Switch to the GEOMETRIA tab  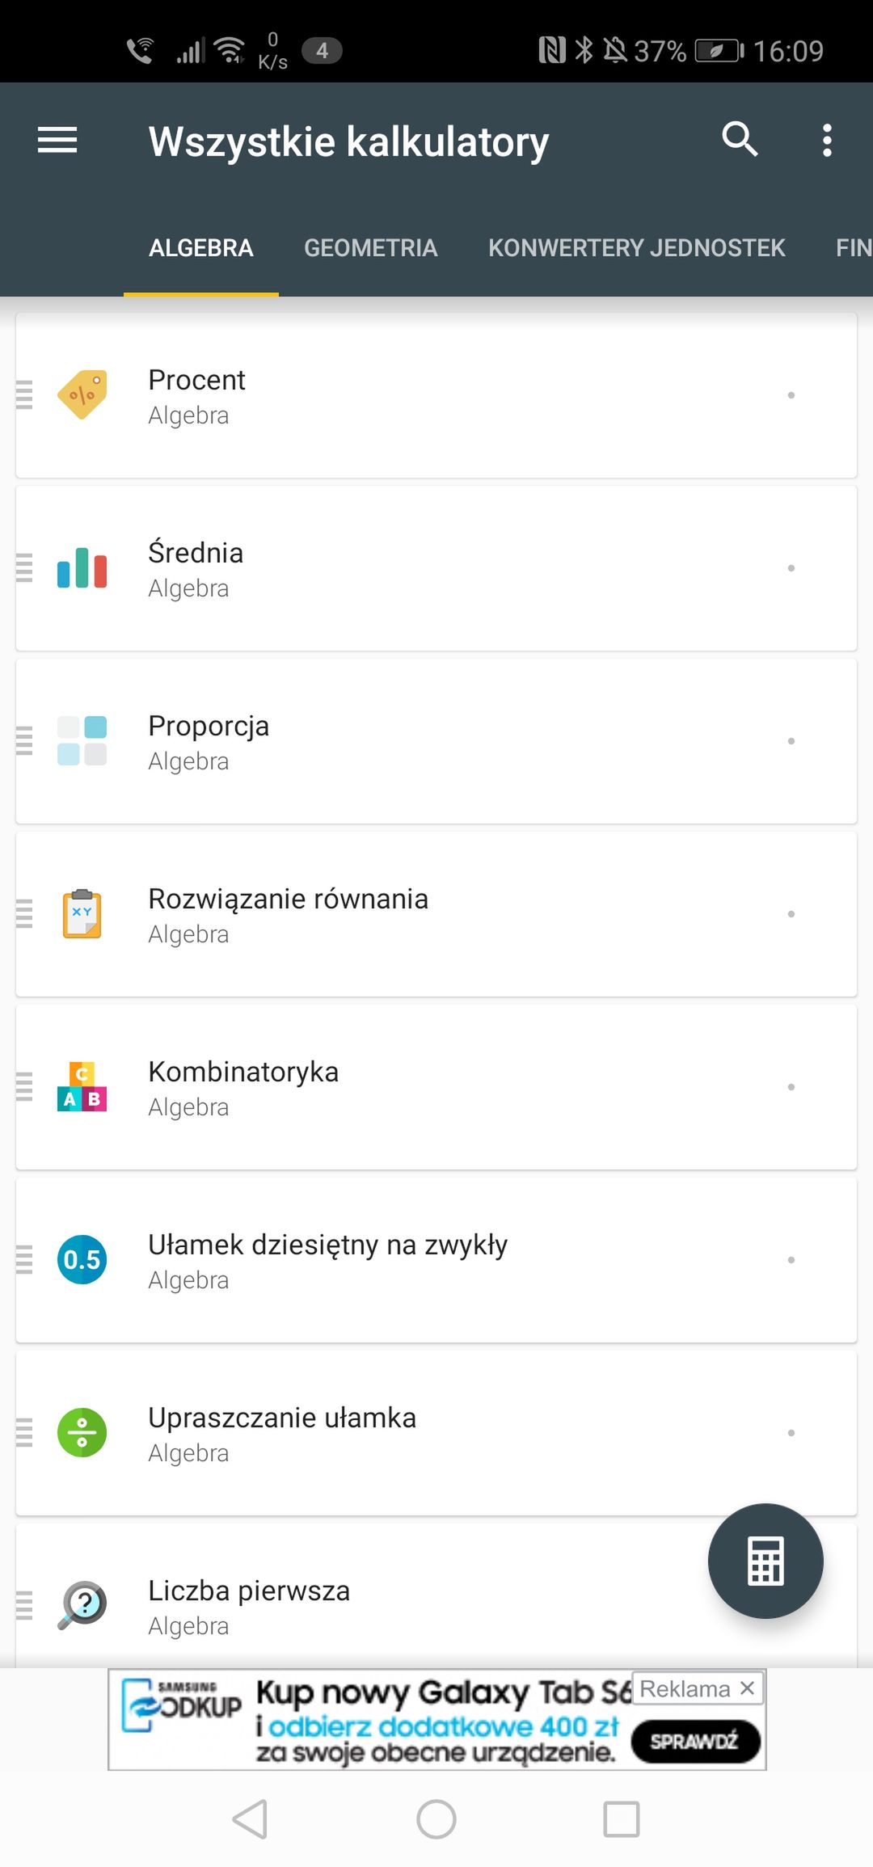point(371,248)
